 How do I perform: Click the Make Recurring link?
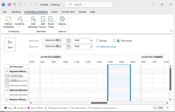coord(106,47)
